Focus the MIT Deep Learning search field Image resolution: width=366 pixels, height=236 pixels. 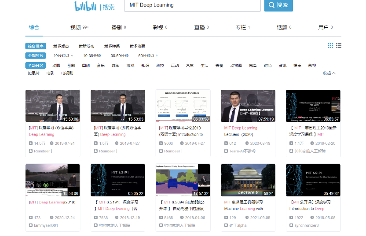[192, 5]
